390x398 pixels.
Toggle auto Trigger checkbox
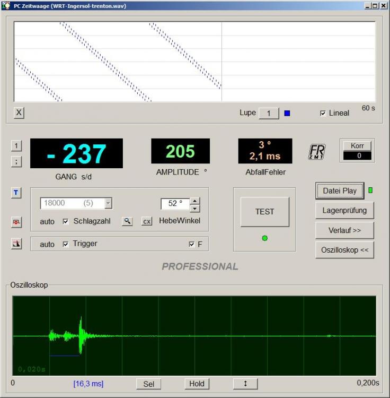(x=65, y=244)
